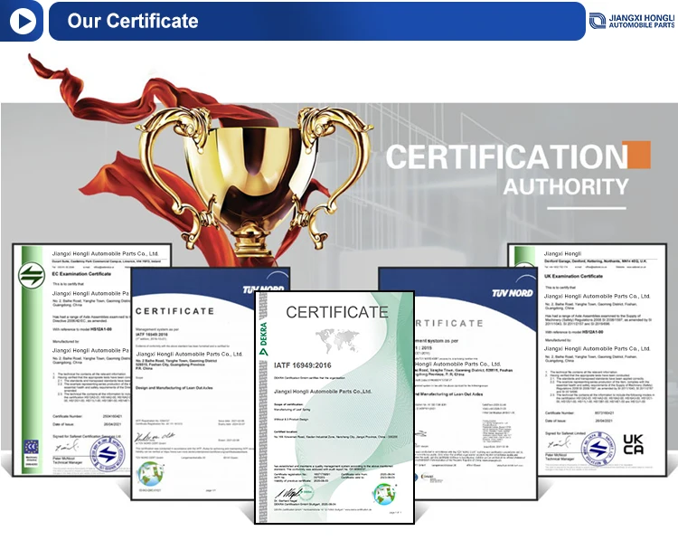Image resolution: width=678 pixels, height=559 pixels.
Task: Click 'Design and Manufacturing of Lean Out Axles' text
Action: (x=174, y=388)
